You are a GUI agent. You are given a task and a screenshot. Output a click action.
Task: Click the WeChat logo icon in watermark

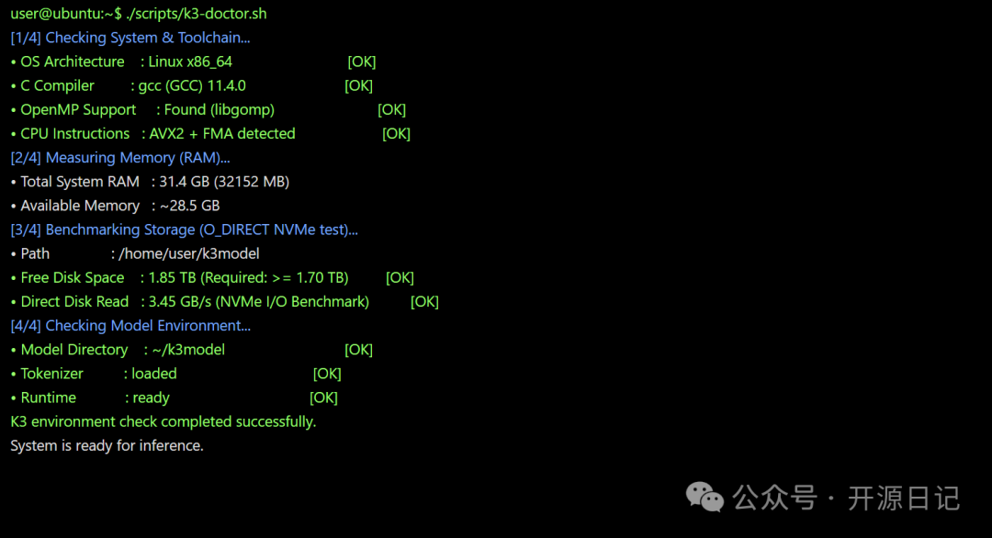pyautogui.click(x=705, y=497)
